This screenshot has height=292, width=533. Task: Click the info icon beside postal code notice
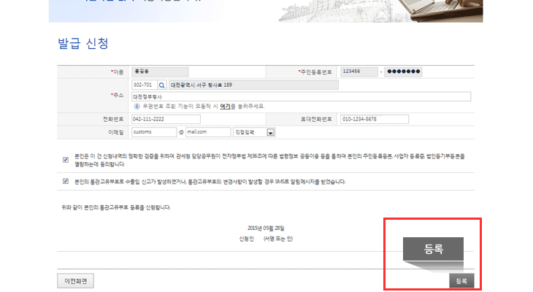coord(137,107)
